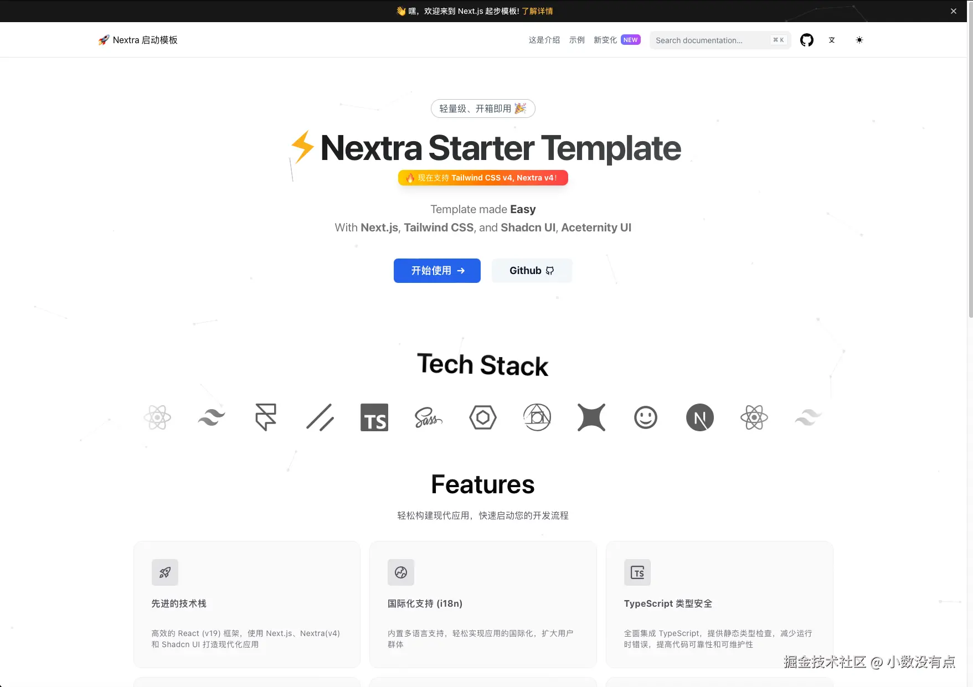Open the GitHub icon in the navbar

(x=807, y=40)
